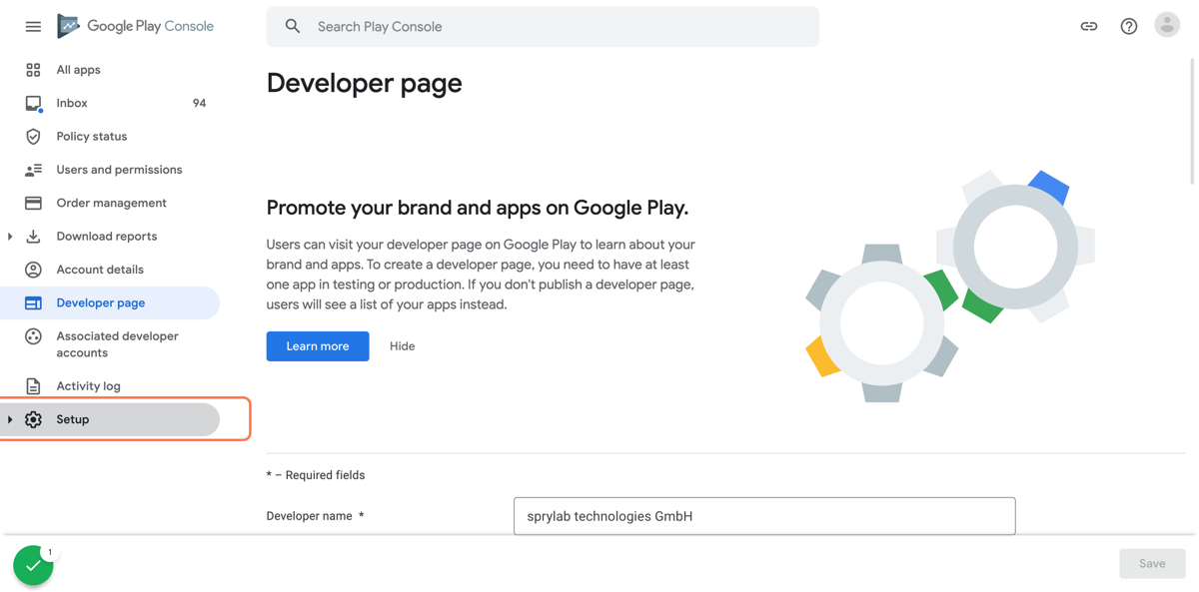Click the Developer page icon
Screen dimensions: 1199x592
pos(33,303)
